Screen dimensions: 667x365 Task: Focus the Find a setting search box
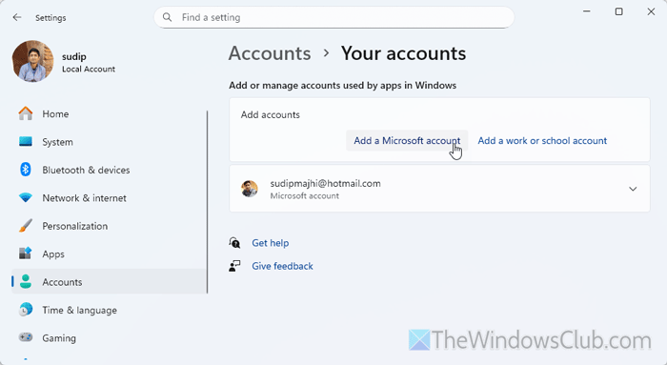click(333, 17)
